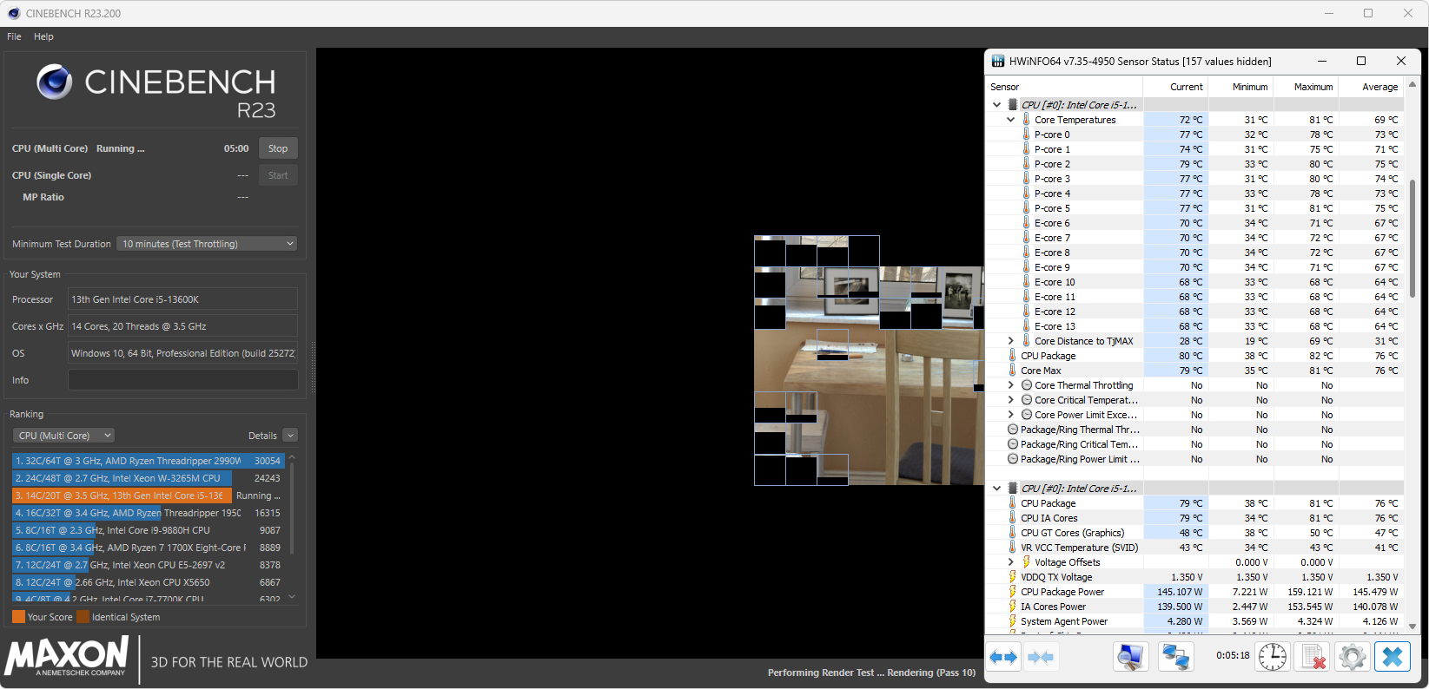The width and height of the screenshot is (1429, 689).
Task: Click the HWiNFO64 title bar icon
Action: tap(998, 61)
